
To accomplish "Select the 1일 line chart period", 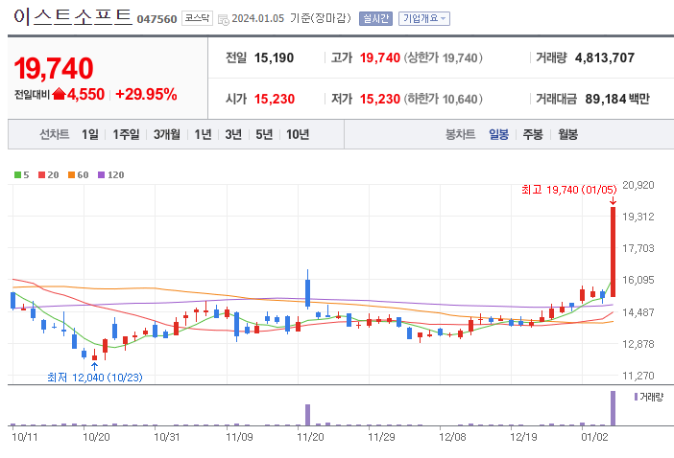I will pos(90,135).
